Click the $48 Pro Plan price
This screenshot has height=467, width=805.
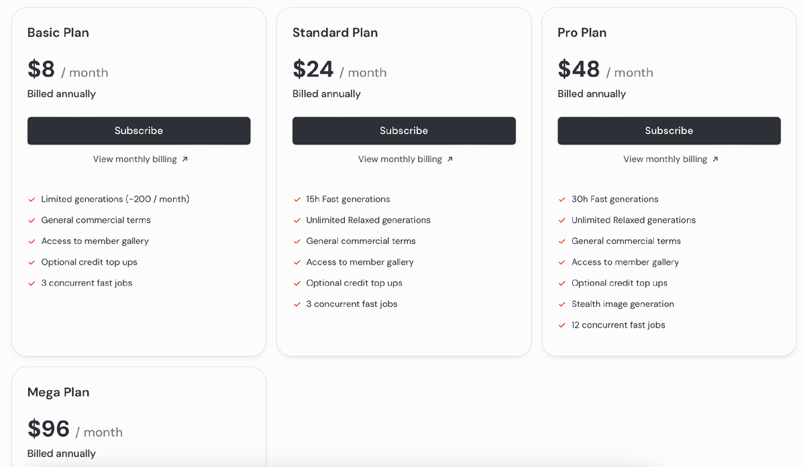pyautogui.click(x=579, y=70)
